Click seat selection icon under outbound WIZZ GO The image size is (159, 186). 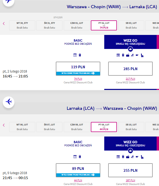(x=142, y=55)
